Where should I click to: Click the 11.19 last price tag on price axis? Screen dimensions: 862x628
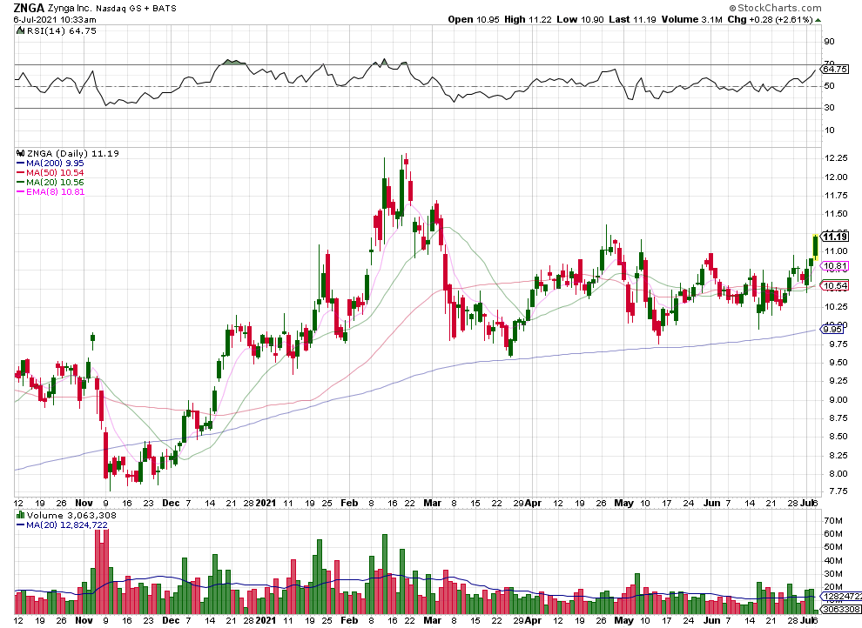[x=834, y=237]
